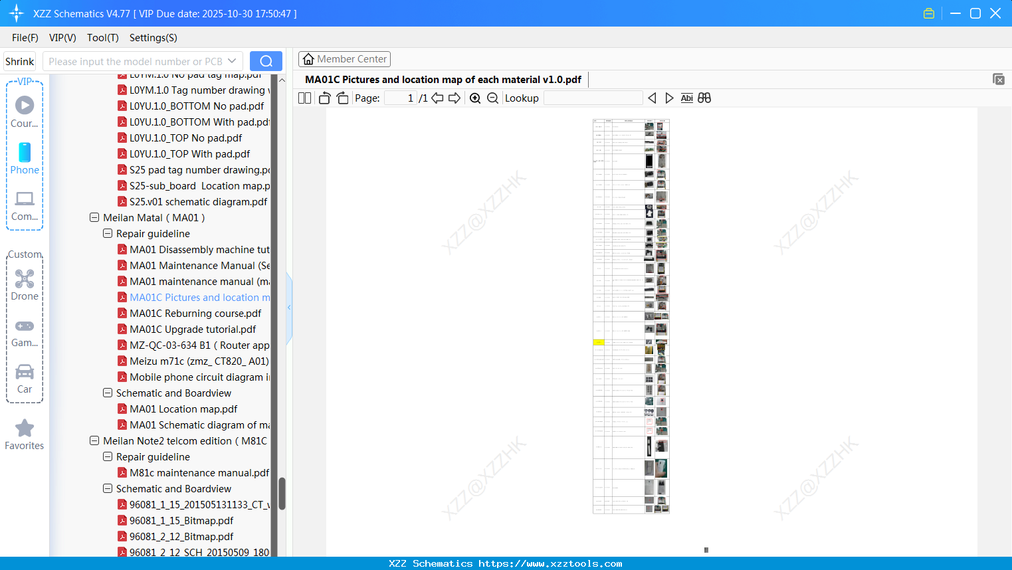Toggle the Abi text match option
Image resolution: width=1012 pixels, height=570 pixels.
687,98
